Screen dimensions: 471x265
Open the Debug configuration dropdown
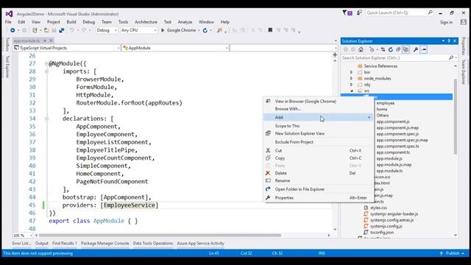107,30
